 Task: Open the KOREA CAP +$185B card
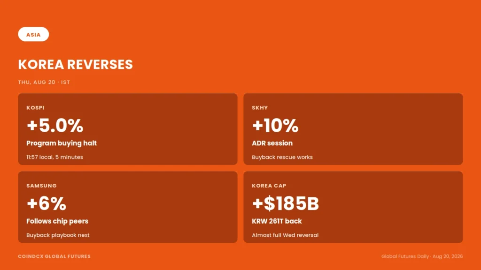[x=353, y=207]
